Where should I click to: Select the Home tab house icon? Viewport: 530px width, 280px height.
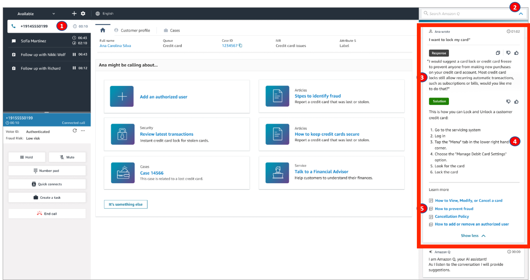point(102,30)
